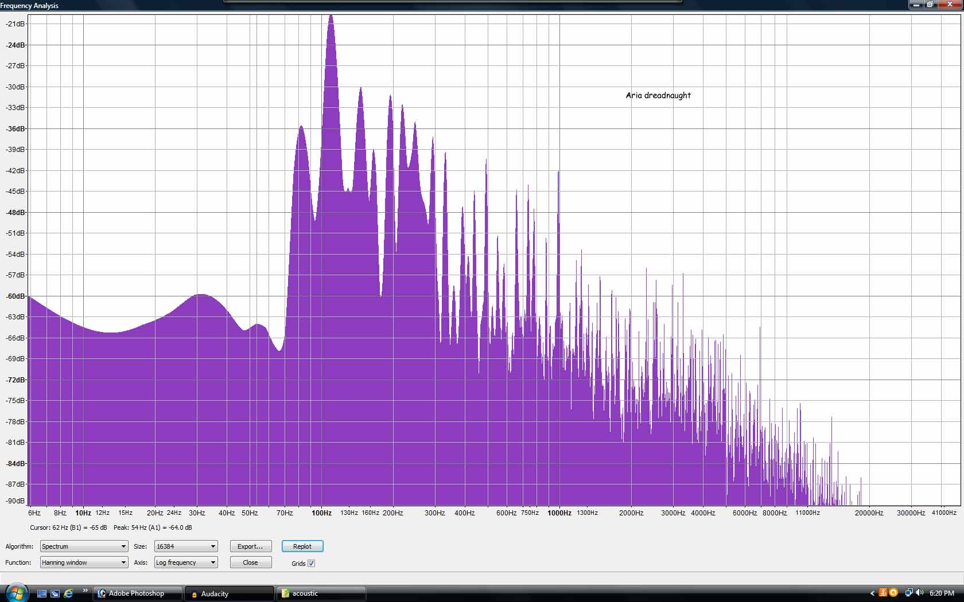Screen dimensions: 964x602
Task: Click the -21dB level axis label
Action: pos(15,24)
